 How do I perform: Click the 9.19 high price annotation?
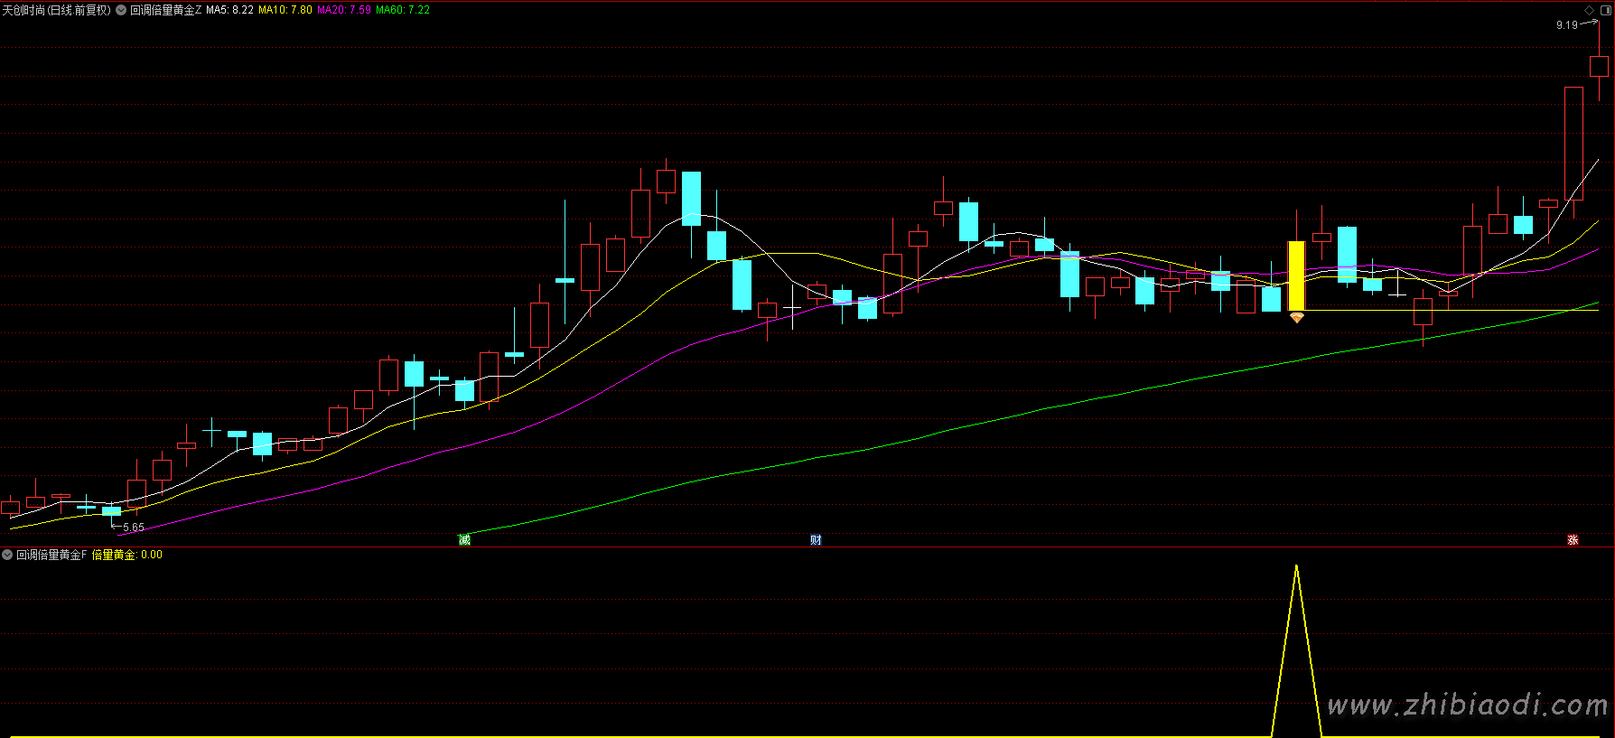click(x=1566, y=25)
